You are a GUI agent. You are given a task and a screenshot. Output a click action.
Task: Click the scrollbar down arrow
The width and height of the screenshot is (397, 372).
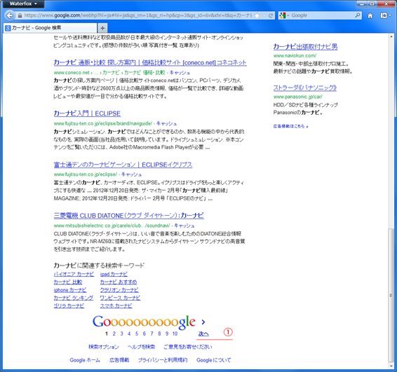[391, 366]
